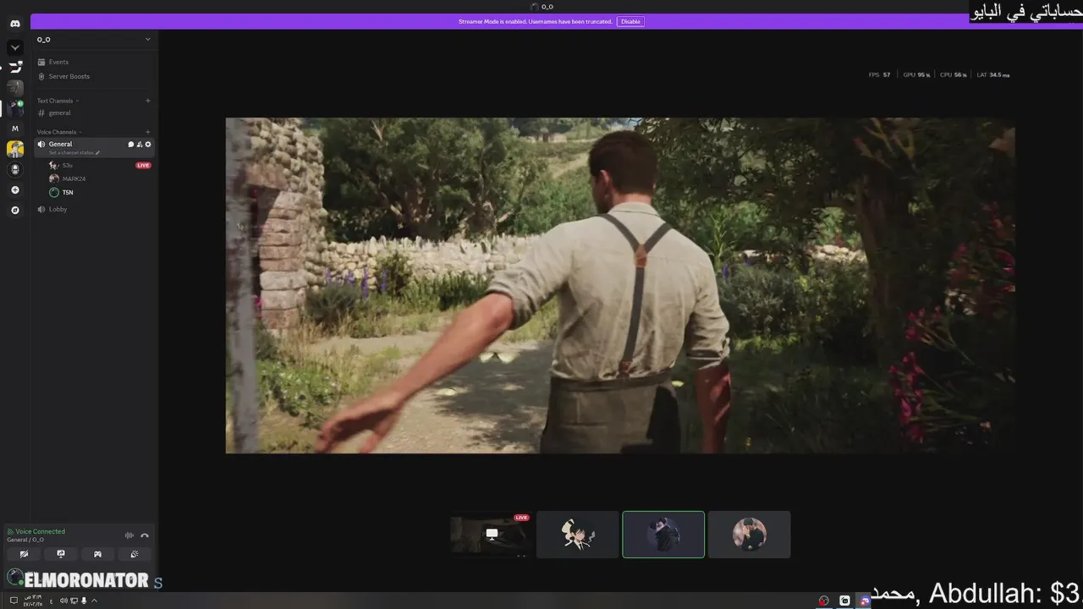This screenshot has width=1083, height=609.
Task: Open Discord icon on the taskbar
Action: [x=864, y=601]
